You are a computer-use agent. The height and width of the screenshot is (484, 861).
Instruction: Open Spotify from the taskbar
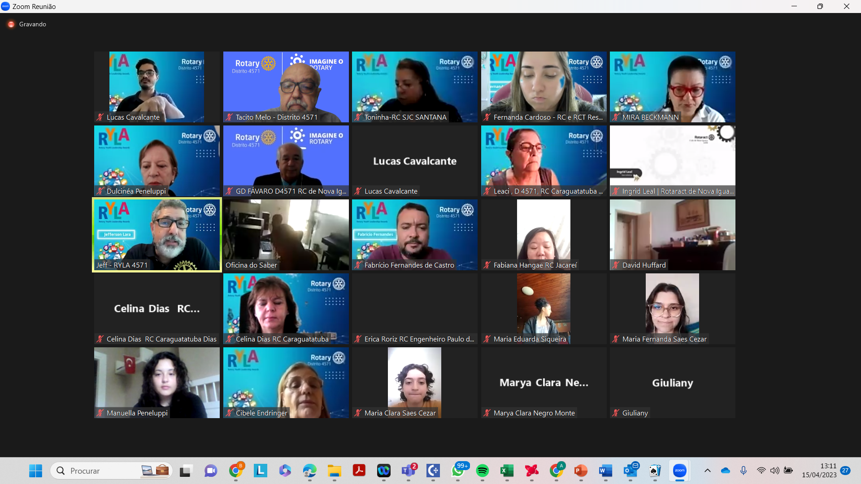click(483, 471)
